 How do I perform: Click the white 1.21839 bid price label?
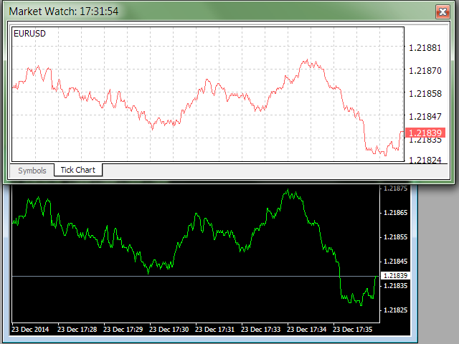395,276
